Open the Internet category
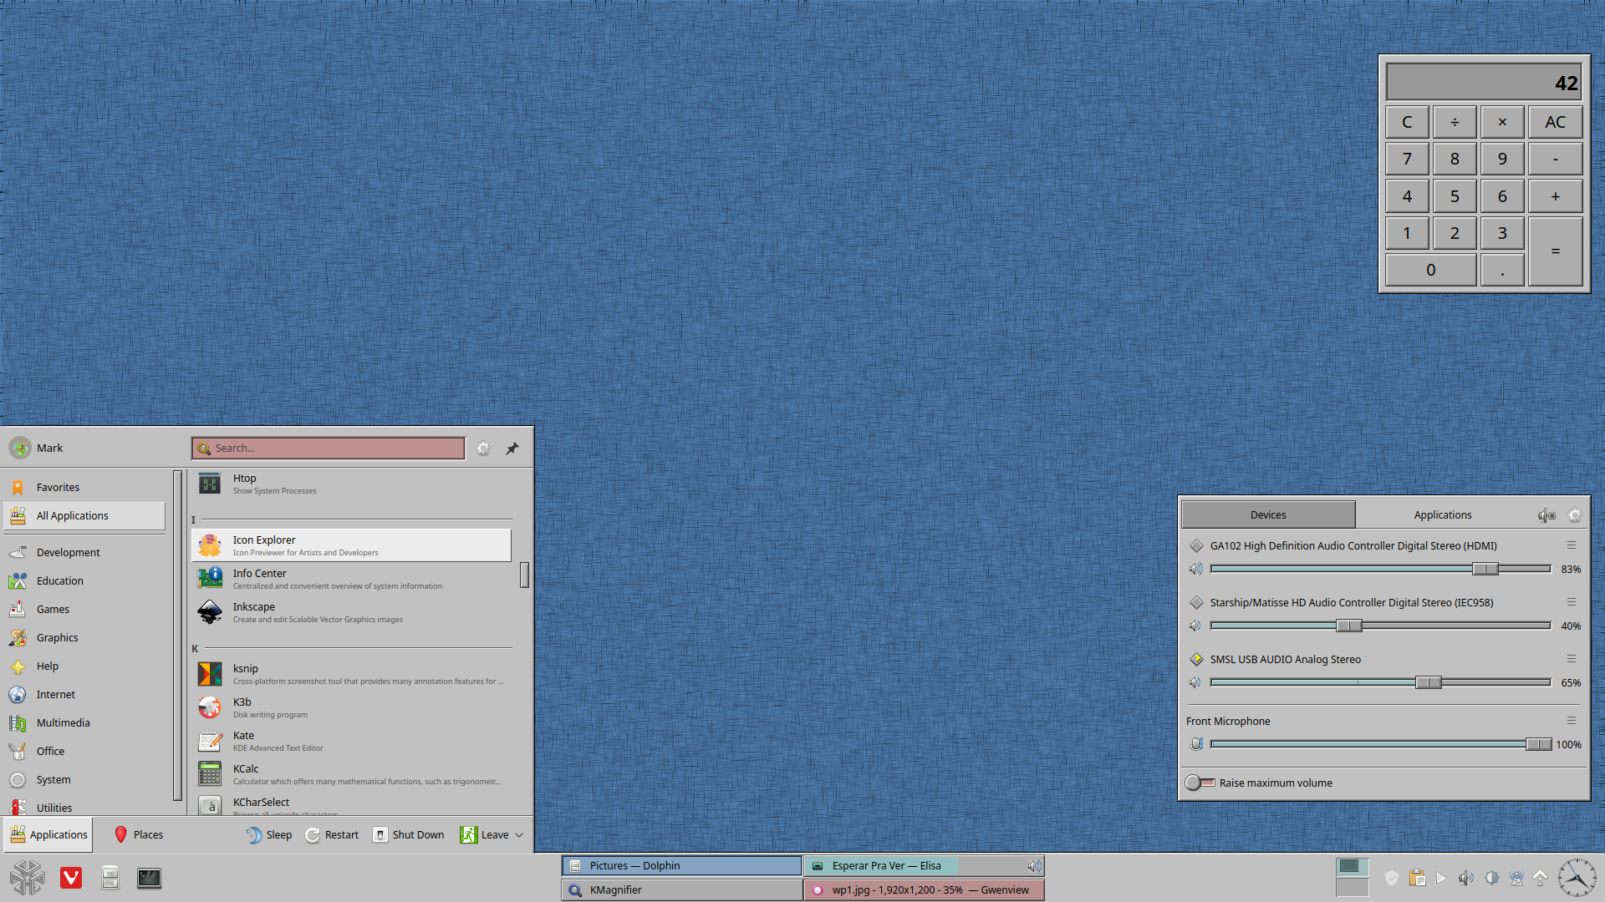 click(84, 695)
